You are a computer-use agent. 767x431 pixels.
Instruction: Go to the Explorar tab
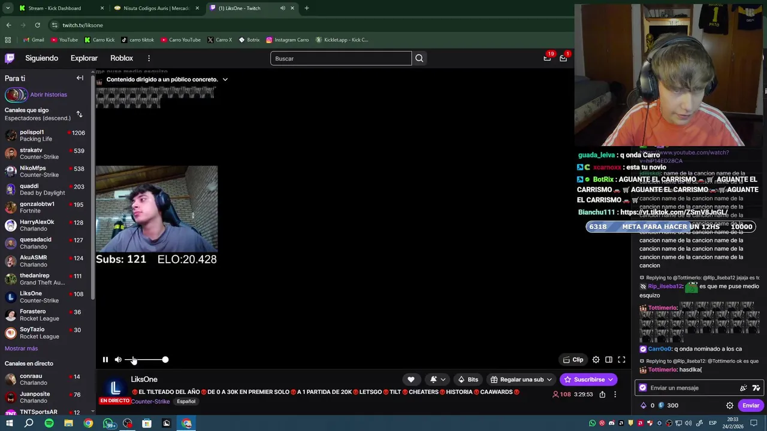pyautogui.click(x=84, y=58)
